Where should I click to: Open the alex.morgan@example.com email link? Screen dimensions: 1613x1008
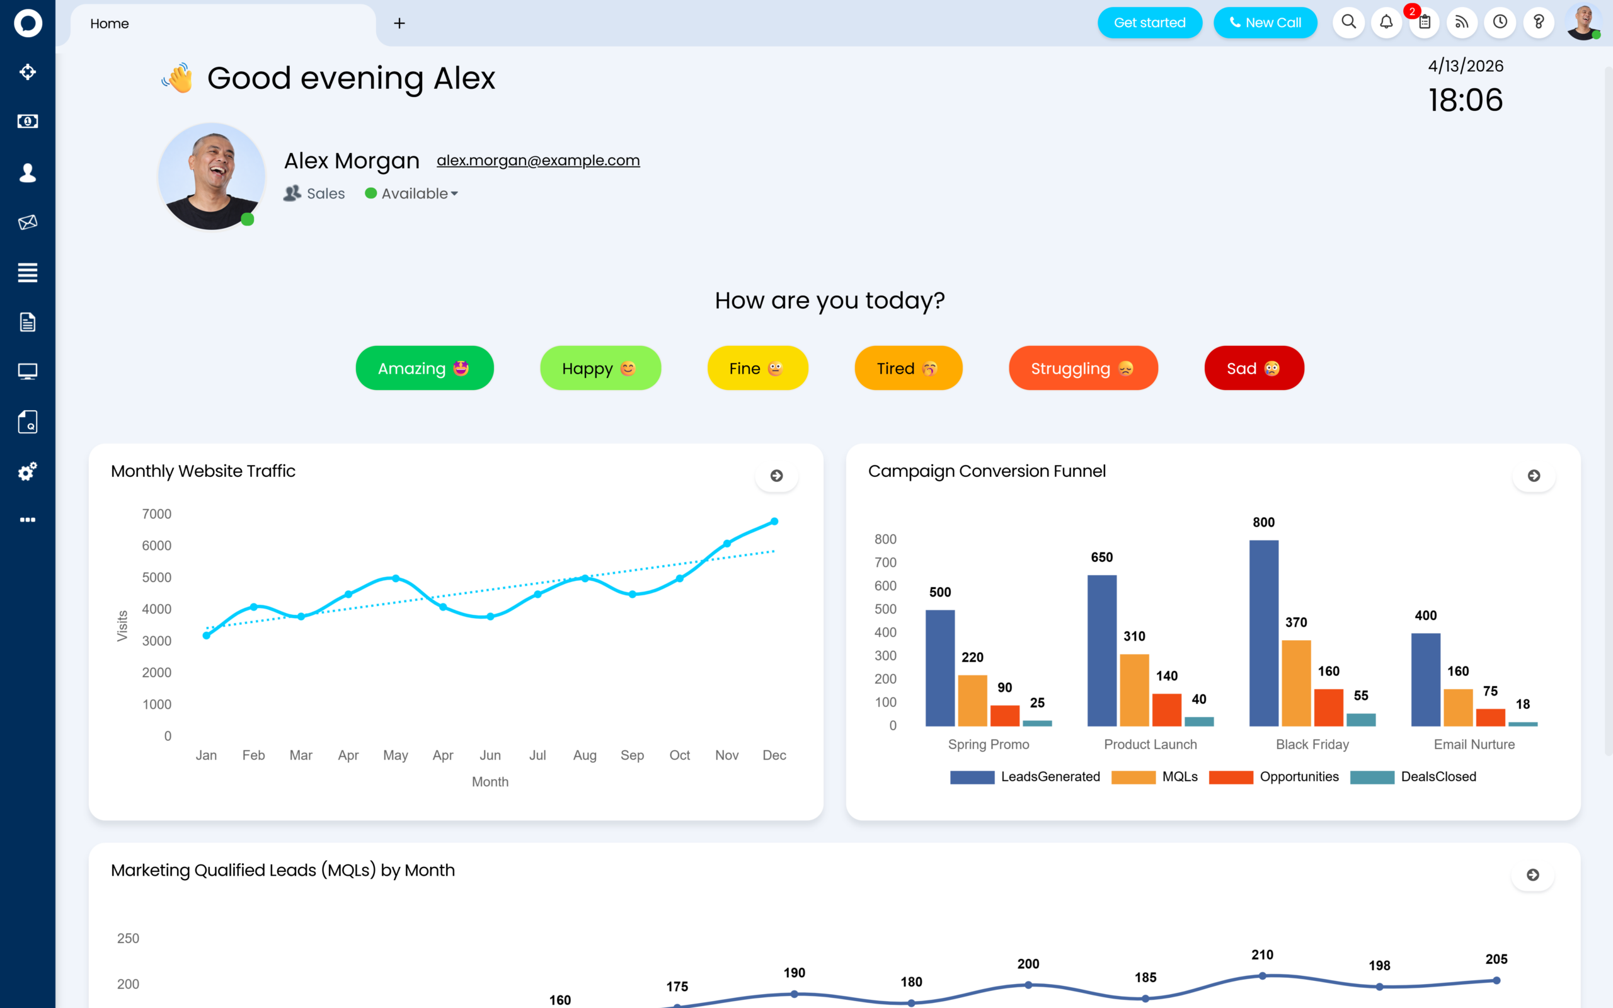pyautogui.click(x=538, y=161)
